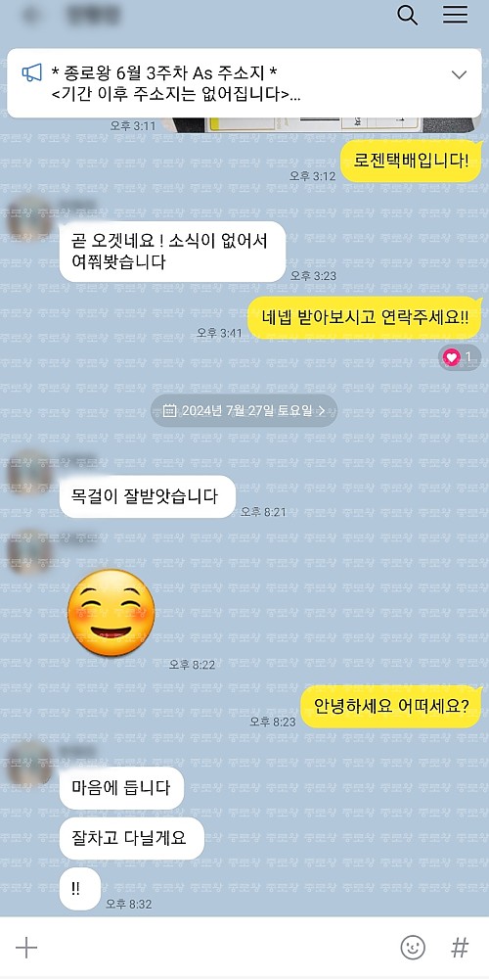Viewport: 489px width, 979px height.
Task: Open the hamburger menu in chat header
Action: pos(456,15)
